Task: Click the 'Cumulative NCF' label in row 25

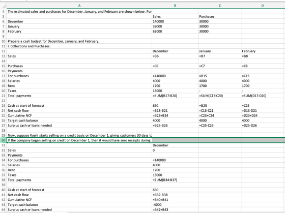Action: click(20, 115)
